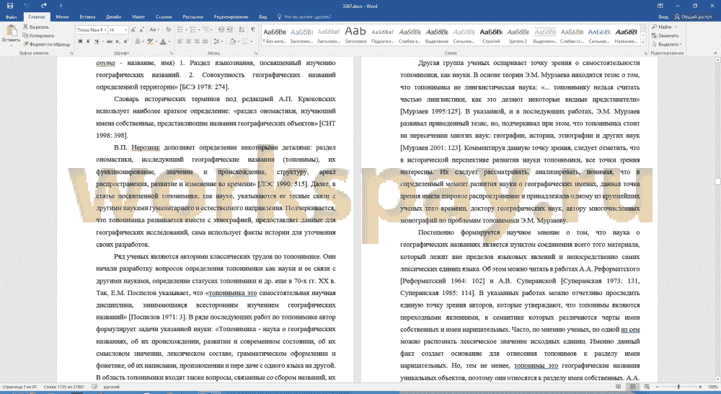
Task: Open the font size 14 dropdown
Action: [125, 30]
